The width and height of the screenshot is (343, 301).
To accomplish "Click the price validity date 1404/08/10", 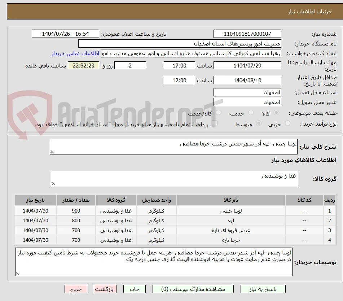I will tap(247, 80).
